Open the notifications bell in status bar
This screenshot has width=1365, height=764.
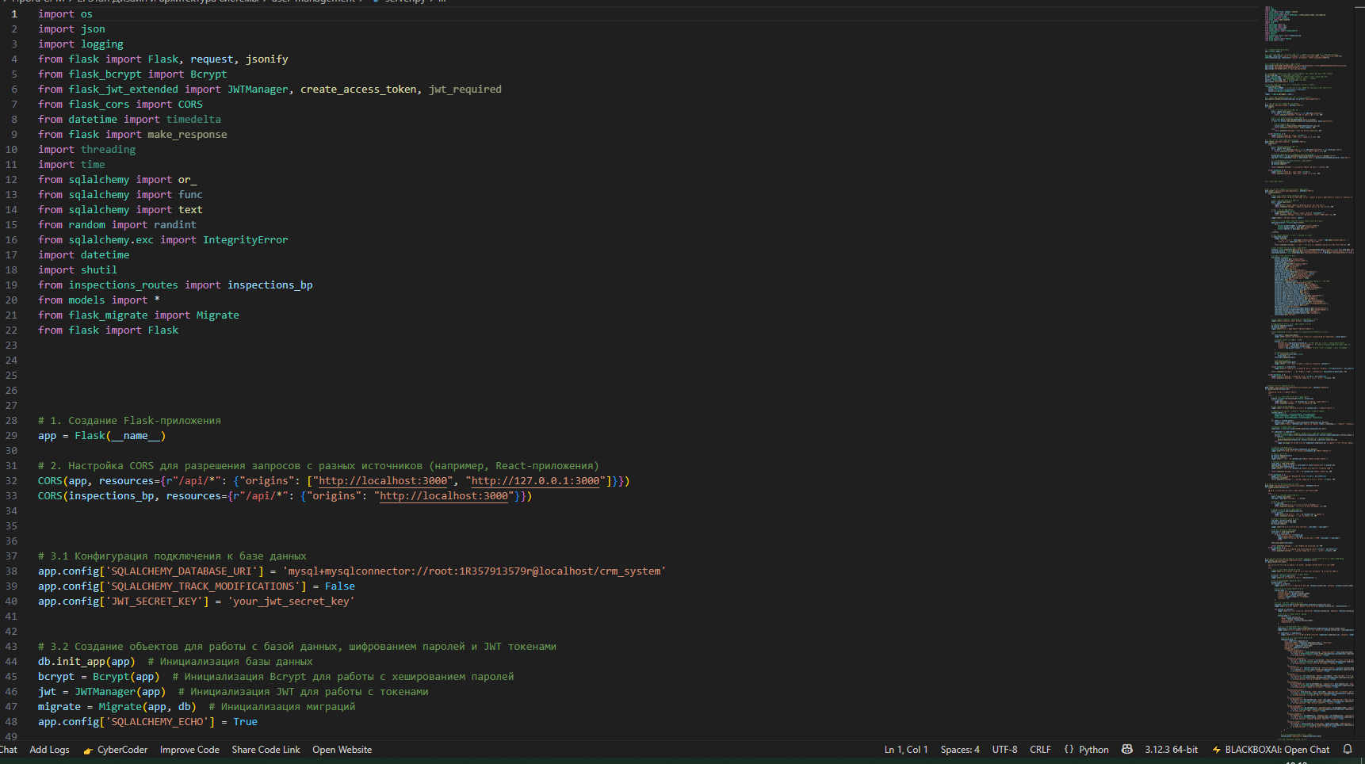coord(1348,750)
